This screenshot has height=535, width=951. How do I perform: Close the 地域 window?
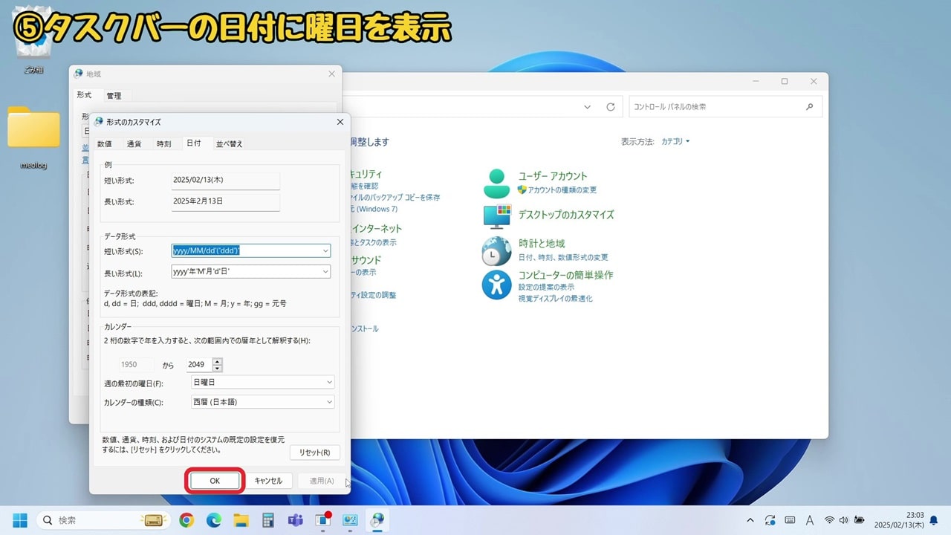[x=332, y=74]
